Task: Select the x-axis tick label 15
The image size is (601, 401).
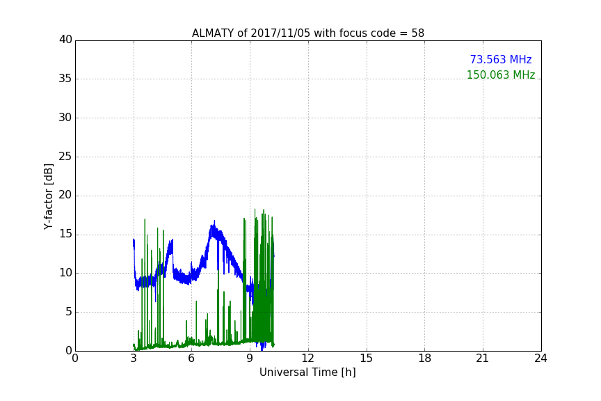Action: (367, 359)
